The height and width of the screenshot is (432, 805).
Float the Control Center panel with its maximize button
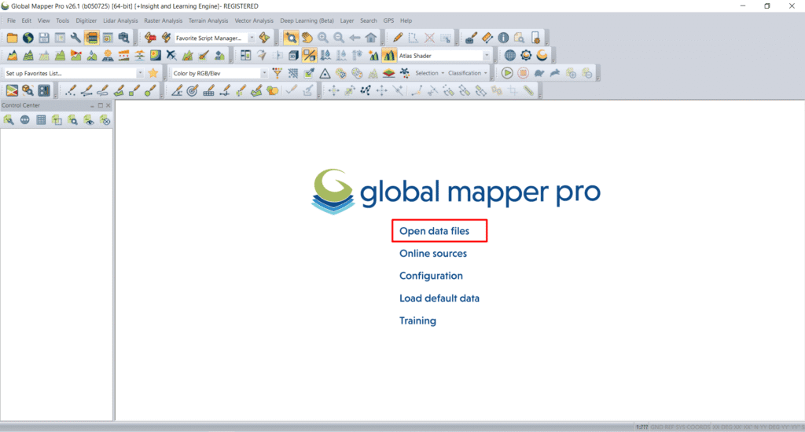pos(100,105)
